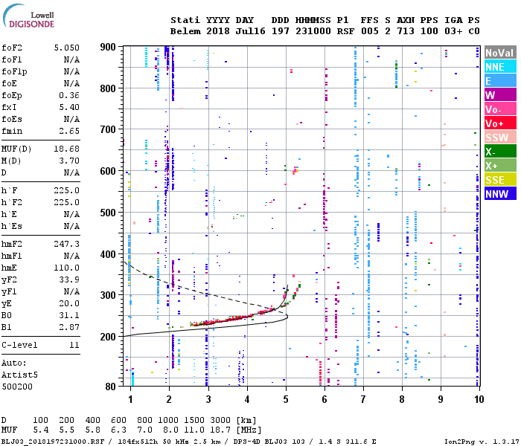Pick the SSW legend color box
The width and height of the screenshot is (521, 446).
(500, 138)
